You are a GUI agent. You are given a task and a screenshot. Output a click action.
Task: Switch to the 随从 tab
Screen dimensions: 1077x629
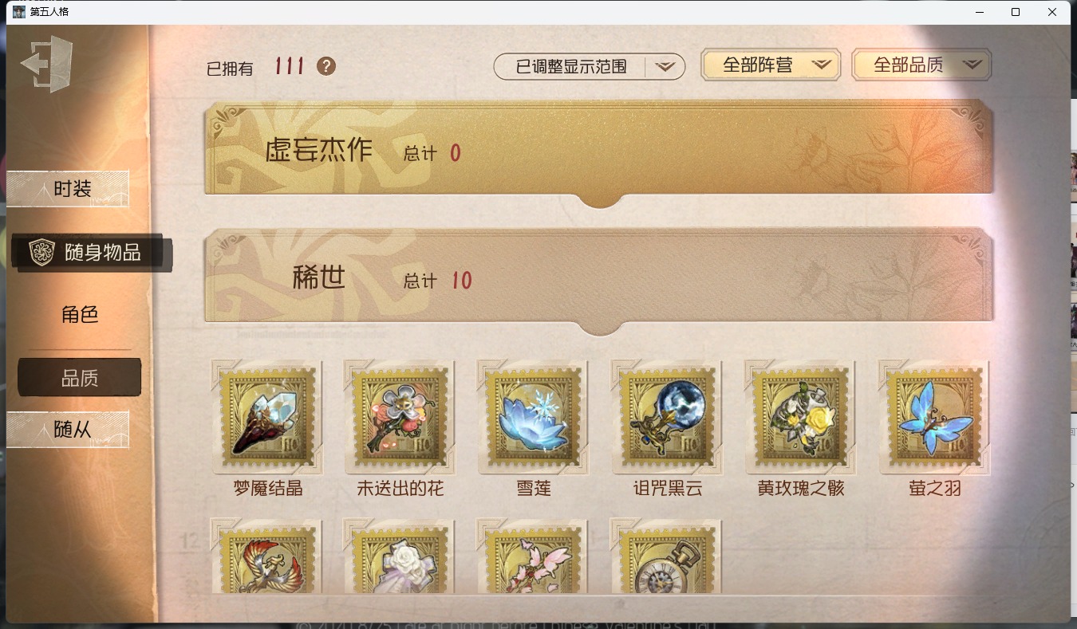pyautogui.click(x=68, y=429)
